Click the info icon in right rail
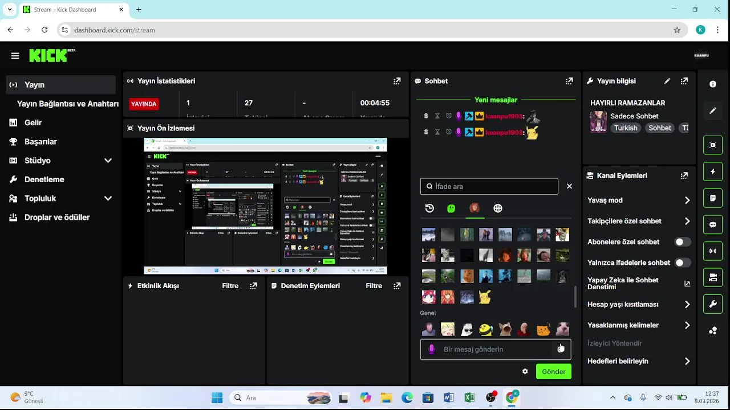This screenshot has width=730, height=410. click(713, 84)
